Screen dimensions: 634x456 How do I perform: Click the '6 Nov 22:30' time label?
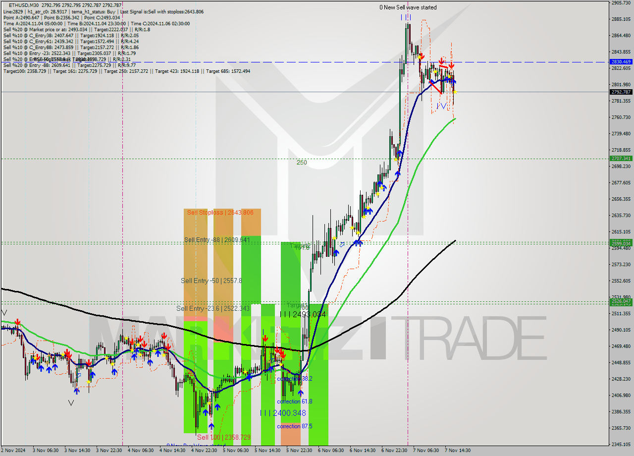(394, 451)
